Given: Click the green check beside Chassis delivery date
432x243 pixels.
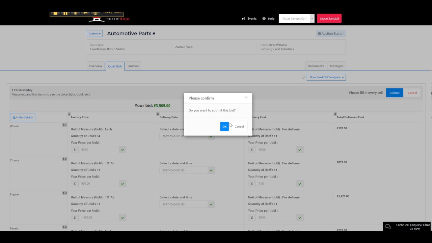Looking at the screenshot, I should tap(211, 170).
